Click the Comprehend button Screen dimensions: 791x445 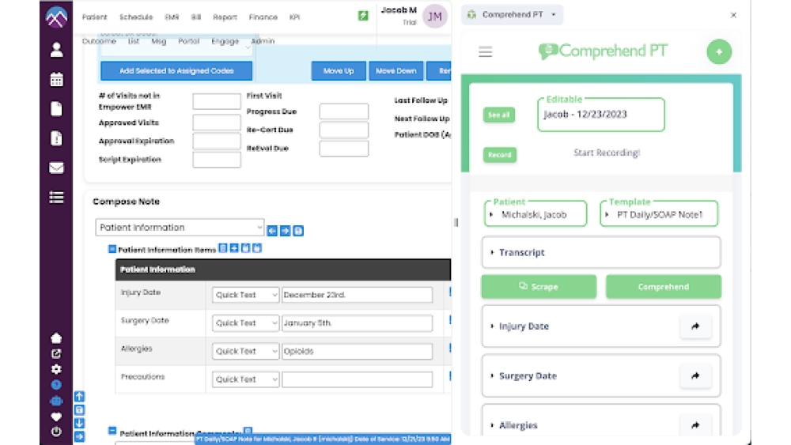(x=663, y=287)
